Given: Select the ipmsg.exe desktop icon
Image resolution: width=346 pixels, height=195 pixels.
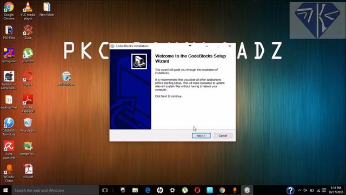Looking at the screenshot, I should pyautogui.click(x=9, y=55).
